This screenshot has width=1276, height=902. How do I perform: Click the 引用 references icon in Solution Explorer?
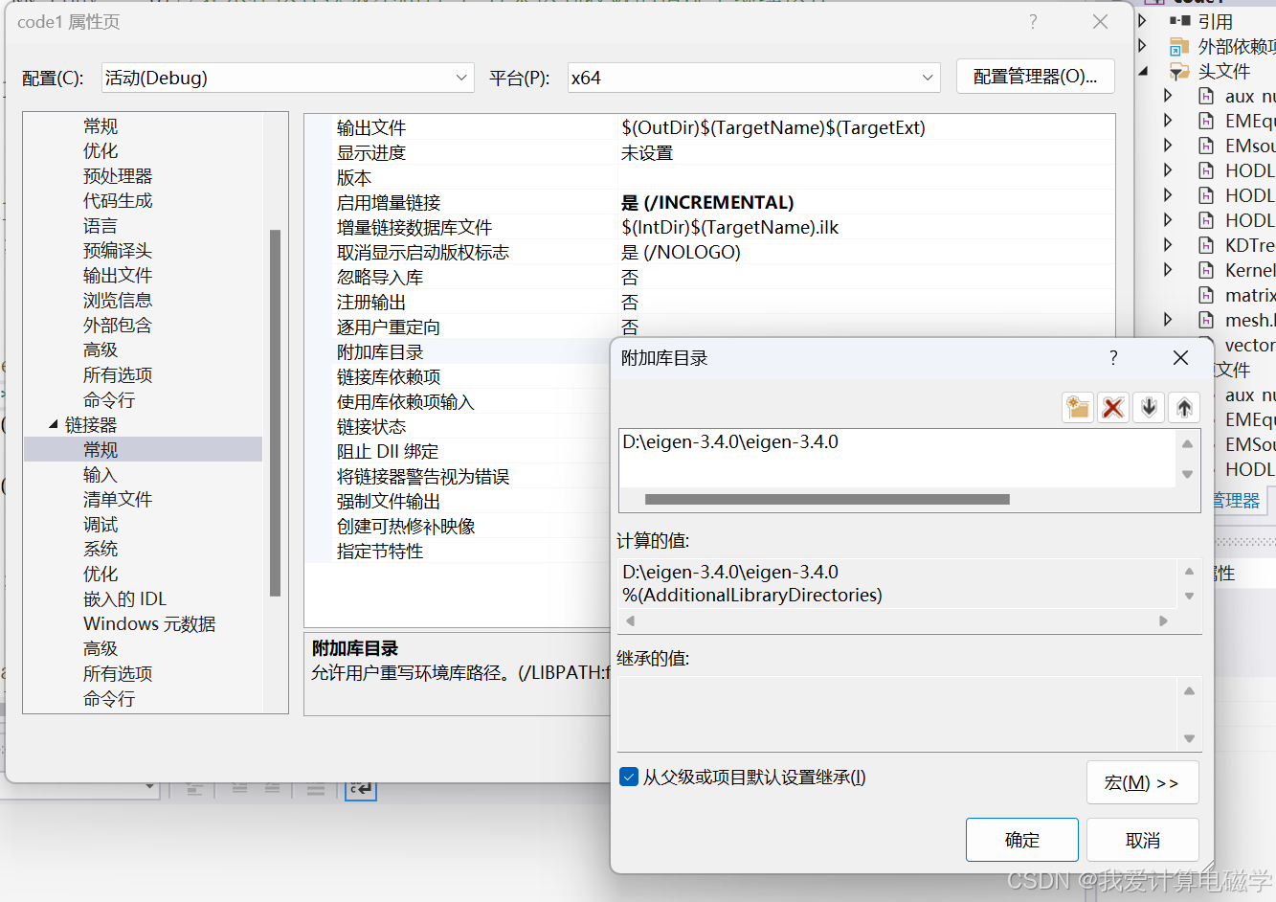pyautogui.click(x=1179, y=19)
